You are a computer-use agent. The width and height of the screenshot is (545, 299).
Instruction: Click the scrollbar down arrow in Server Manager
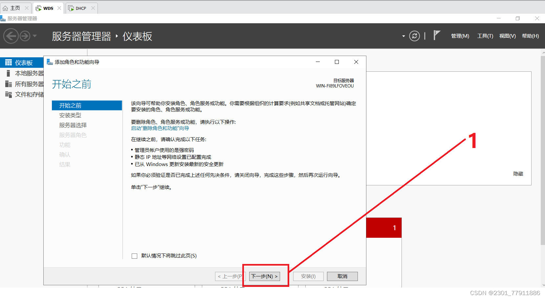coord(543,285)
